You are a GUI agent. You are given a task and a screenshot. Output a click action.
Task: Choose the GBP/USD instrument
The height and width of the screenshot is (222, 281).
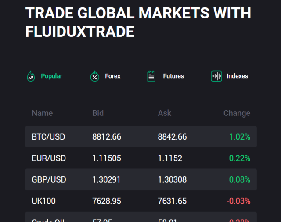click(x=49, y=179)
